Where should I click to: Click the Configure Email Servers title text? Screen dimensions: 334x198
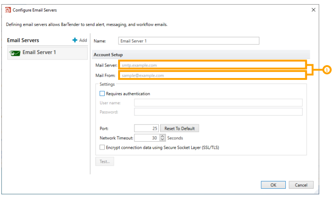[x=35, y=10]
